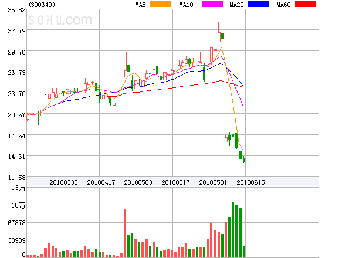Click the MA20 legend label
Image resolution: width=352 pixels, height=258 pixels.
(x=236, y=5)
